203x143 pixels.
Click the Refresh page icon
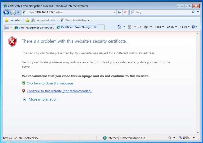119,12
